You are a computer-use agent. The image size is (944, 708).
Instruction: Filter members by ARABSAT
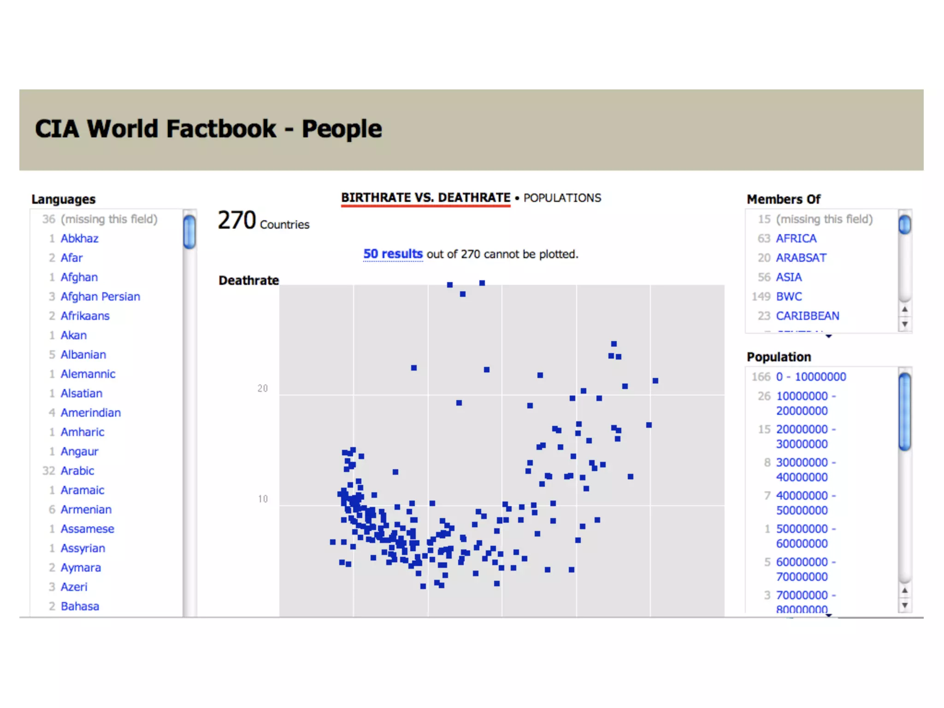pyautogui.click(x=801, y=258)
